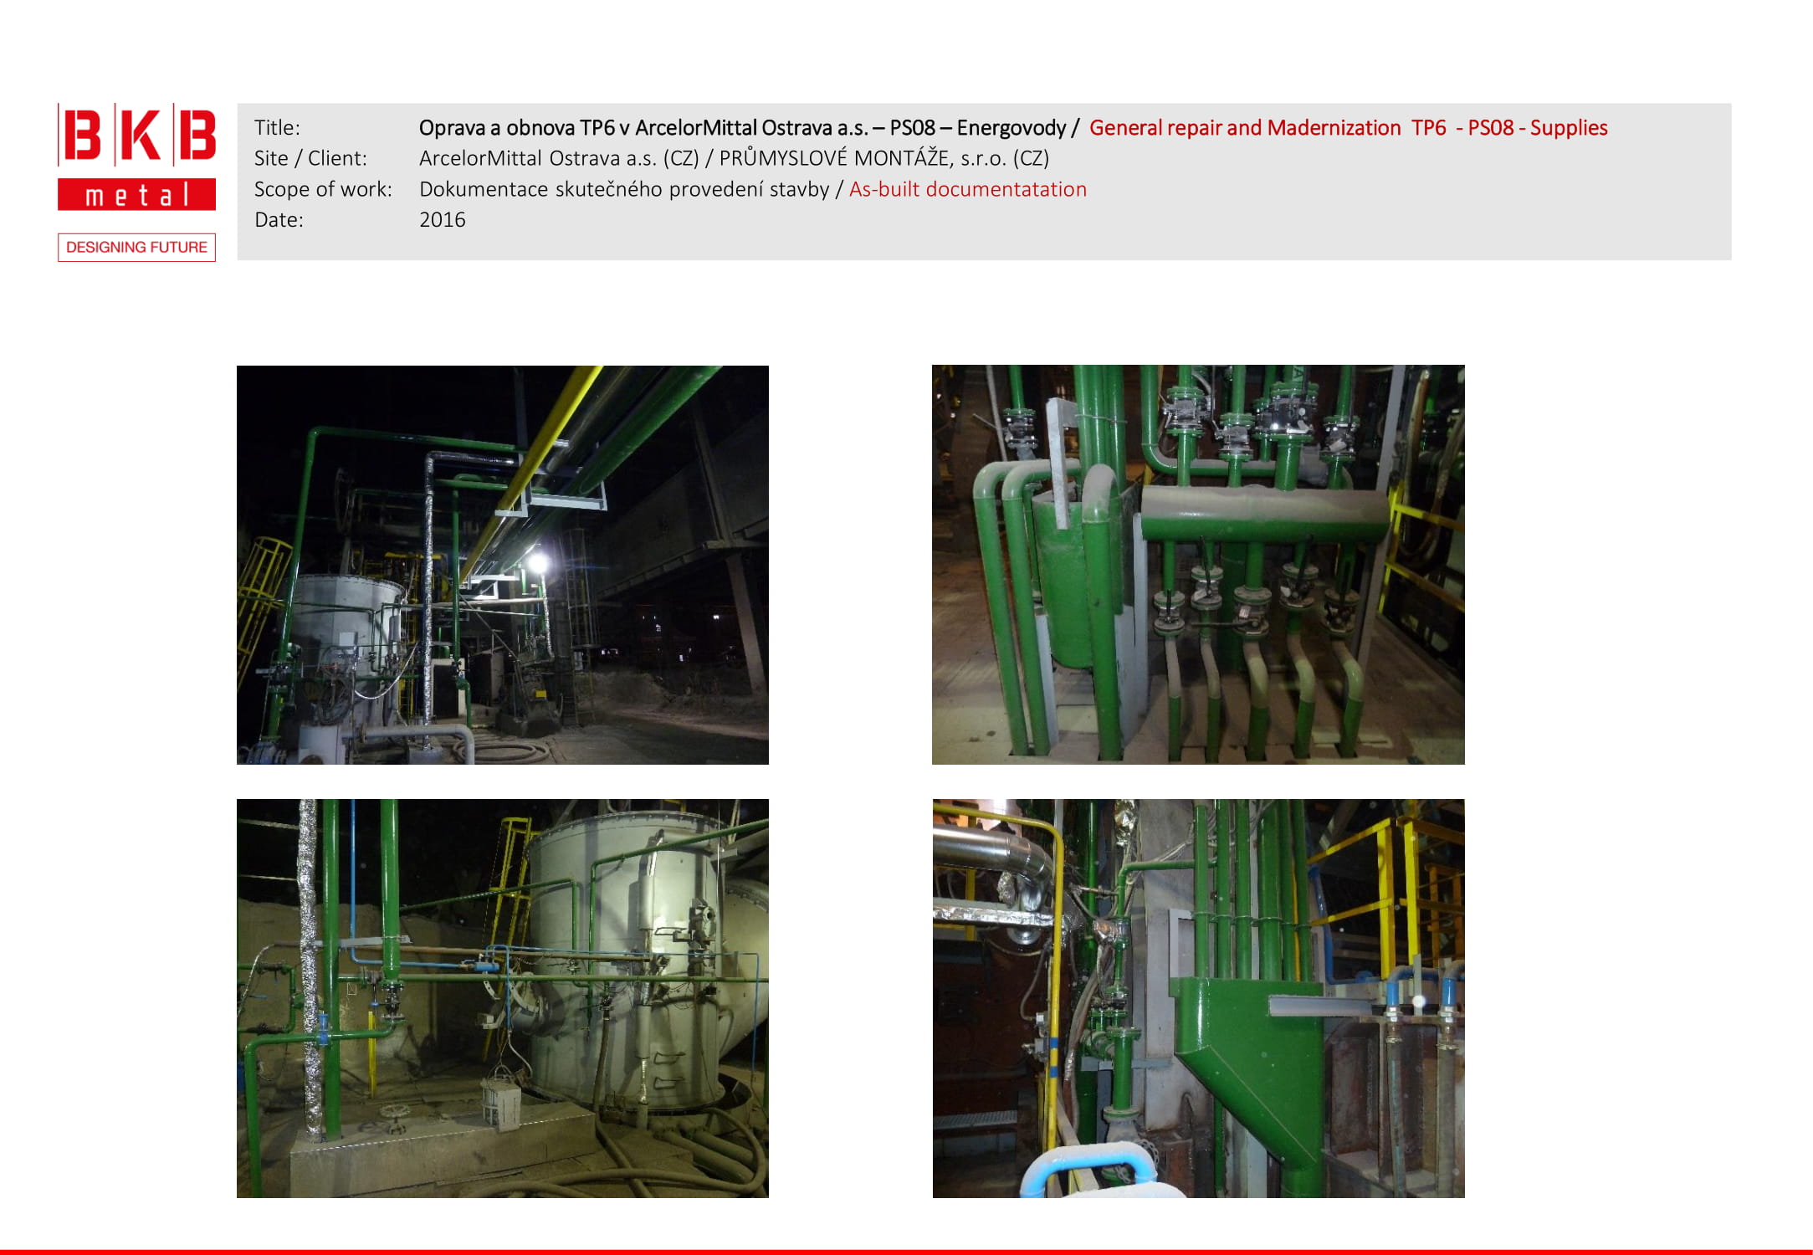Click the DESIGNING FUTURE badge

pos(136,248)
